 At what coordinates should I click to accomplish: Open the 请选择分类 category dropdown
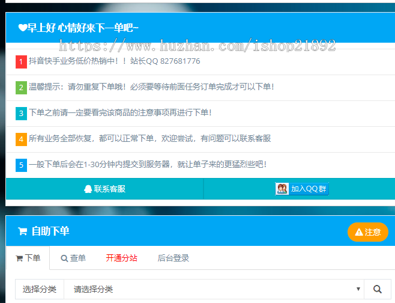[x=214, y=289]
